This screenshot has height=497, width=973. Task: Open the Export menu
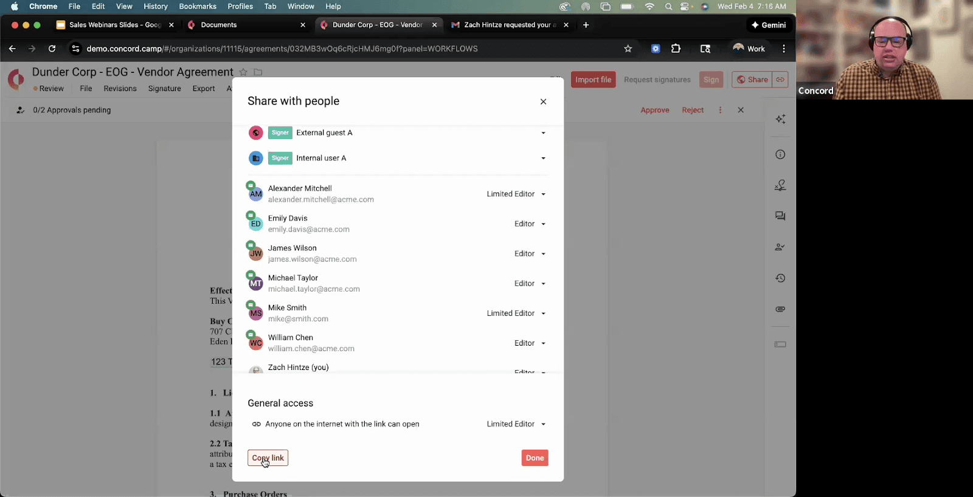pyautogui.click(x=204, y=89)
